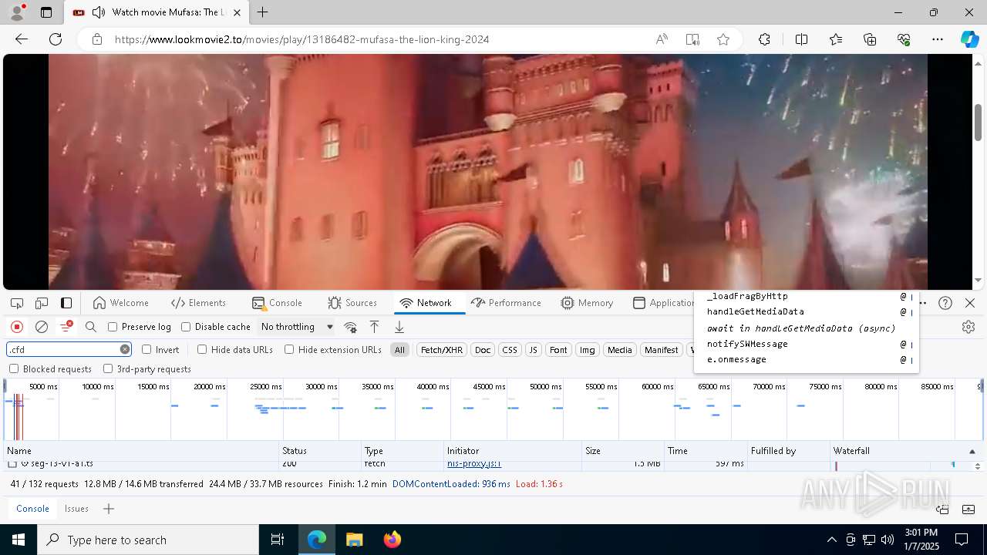The height and width of the screenshot is (555, 987).
Task: Open Edge Settings and more menu
Action: click(x=938, y=39)
